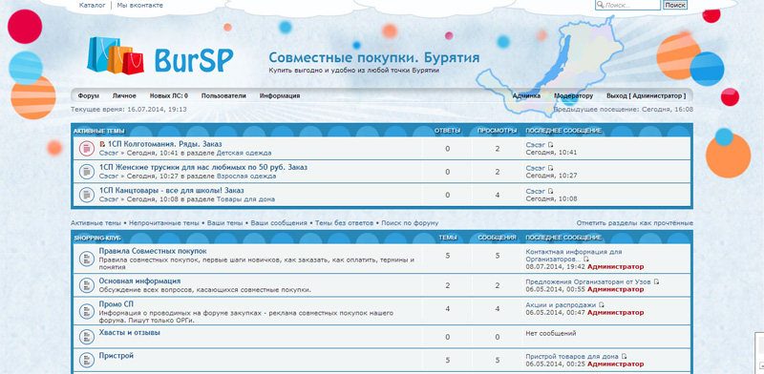Screen dimensions: 764x374
Task: Open last post Контактная информация для Организаторов
Action: (x=574, y=256)
